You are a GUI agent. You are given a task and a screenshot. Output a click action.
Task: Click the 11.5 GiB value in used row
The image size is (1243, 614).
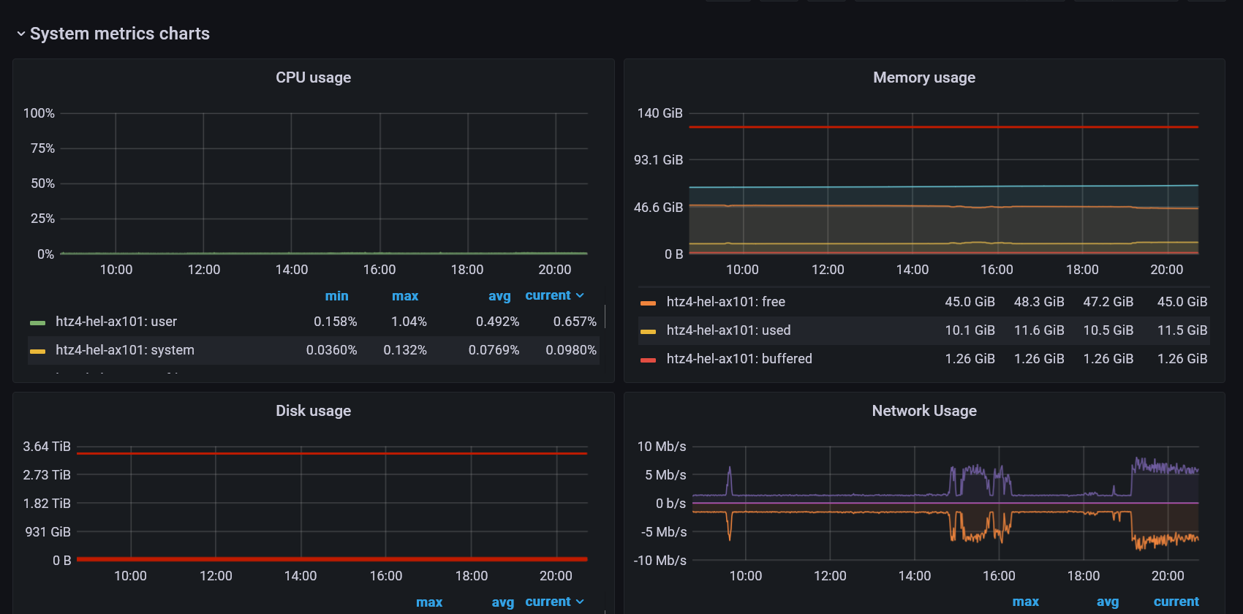click(x=1182, y=330)
